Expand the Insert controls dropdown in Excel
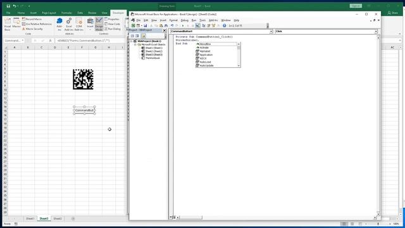This screenshot has height=228, width=405. (90, 24)
